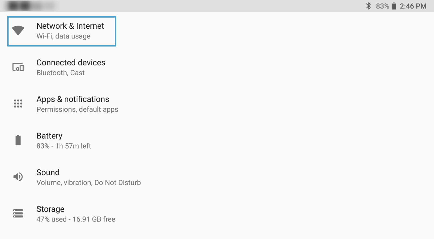434x239 pixels.
Task: Click the "Wi-Fi, data usage" subtitle
Action: (x=63, y=36)
